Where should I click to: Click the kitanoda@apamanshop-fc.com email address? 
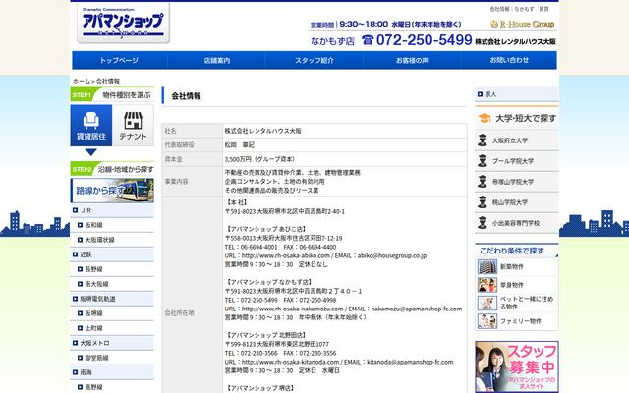click(x=410, y=362)
